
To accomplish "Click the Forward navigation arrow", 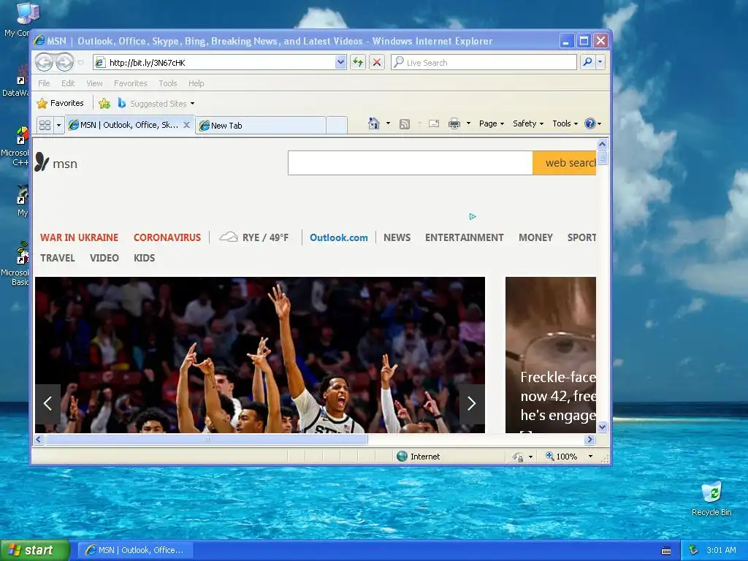I will pyautogui.click(x=64, y=62).
